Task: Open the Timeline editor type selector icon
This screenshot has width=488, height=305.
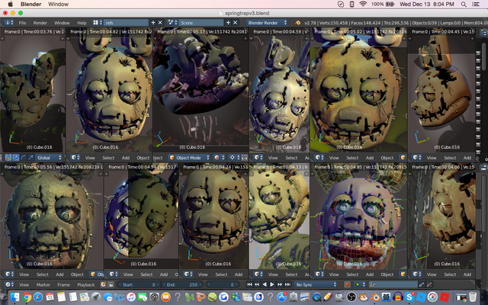Action: click(x=8, y=284)
